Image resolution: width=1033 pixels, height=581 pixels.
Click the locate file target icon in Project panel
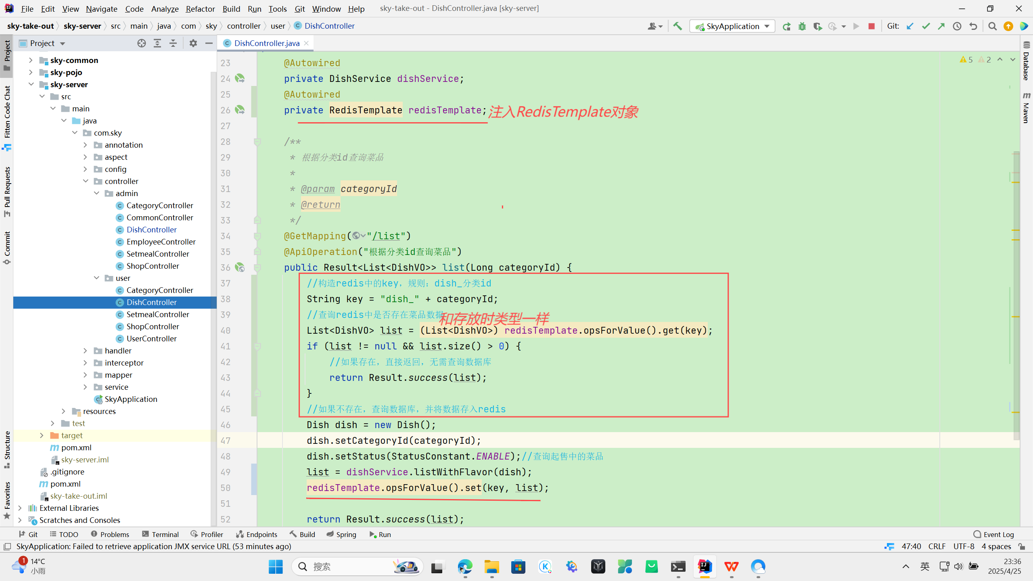point(141,43)
